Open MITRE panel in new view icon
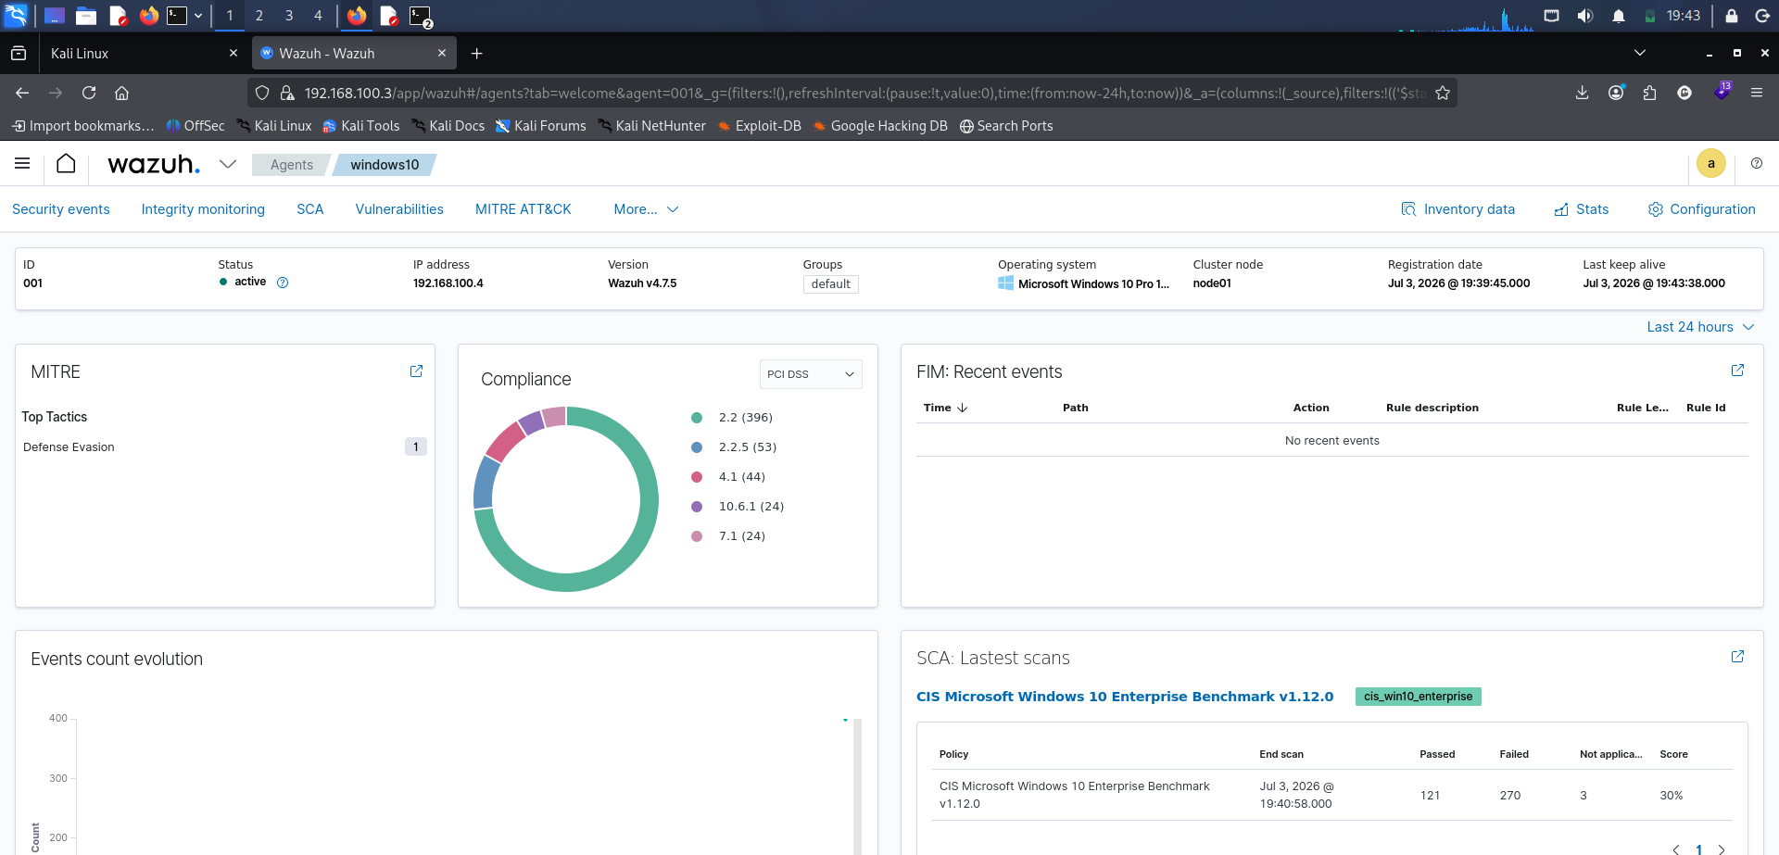The height and width of the screenshot is (855, 1779). [x=416, y=371]
